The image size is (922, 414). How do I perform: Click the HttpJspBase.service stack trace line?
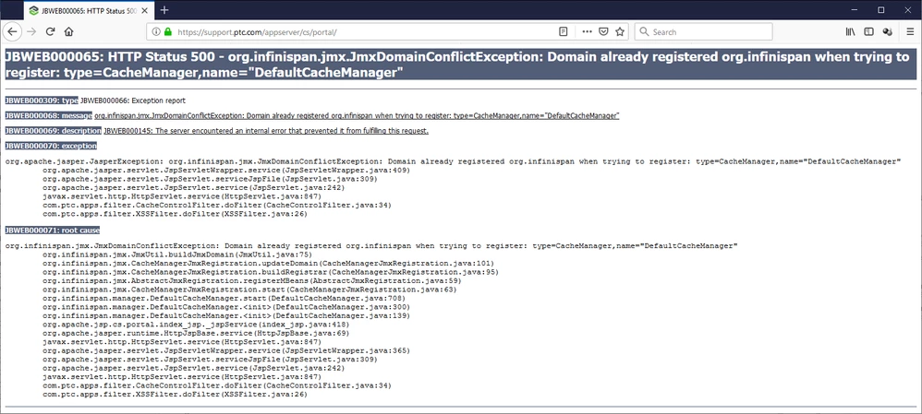pyautogui.click(x=196, y=334)
